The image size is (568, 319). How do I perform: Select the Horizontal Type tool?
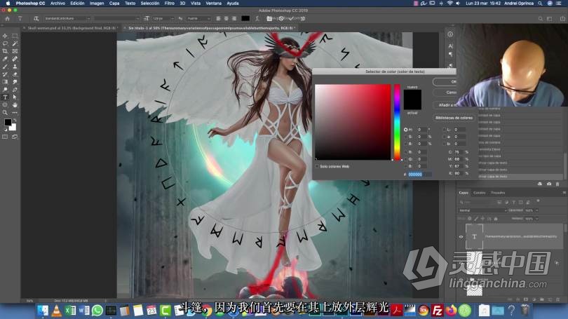tap(5, 97)
